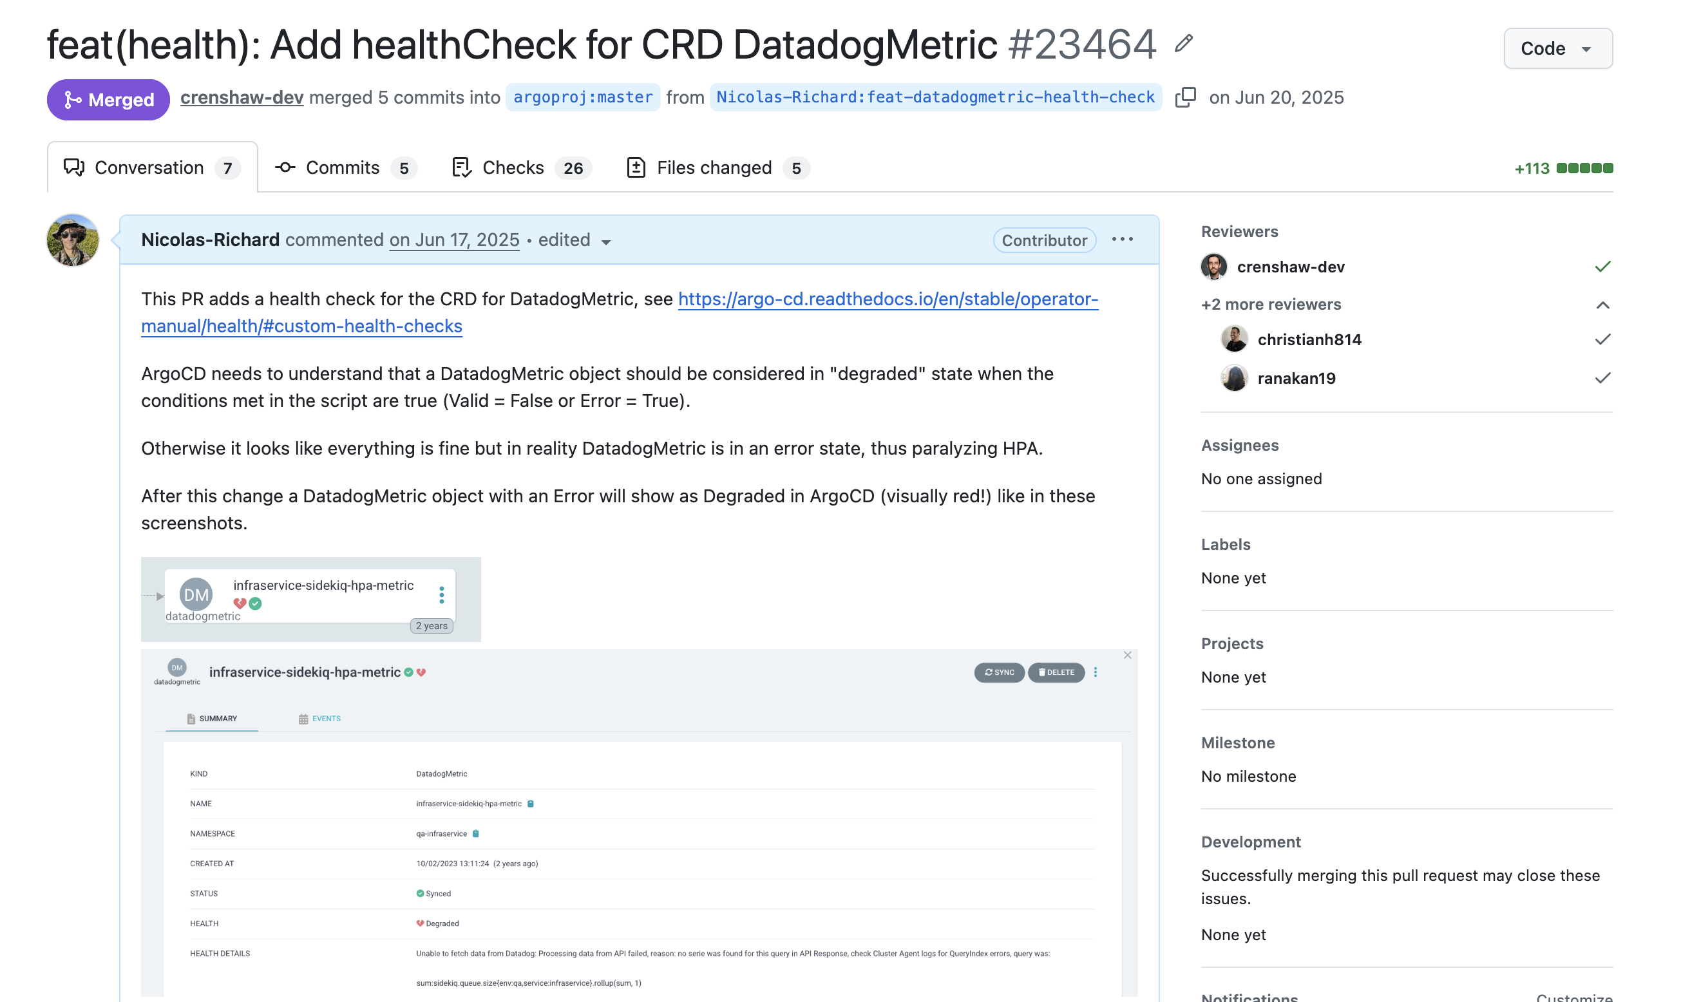Image resolution: width=1681 pixels, height=1002 pixels.
Task: Copy the qa-infraservice namespace clipboard icon
Action: (475, 833)
